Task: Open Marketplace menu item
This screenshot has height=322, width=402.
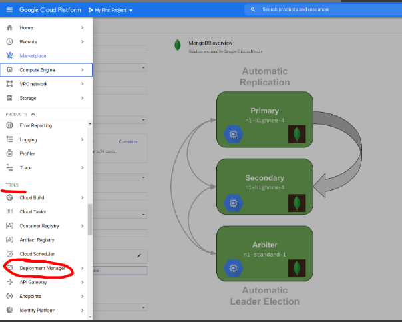Action: pos(46,55)
